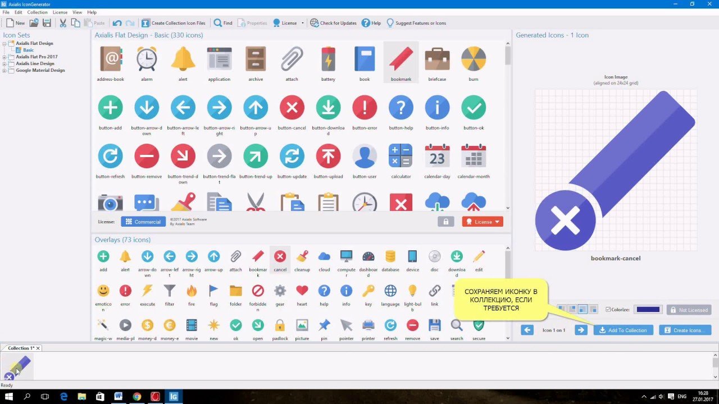This screenshot has width=719, height=404.
Task: Pick the alarm clock icon
Action: coord(147,58)
